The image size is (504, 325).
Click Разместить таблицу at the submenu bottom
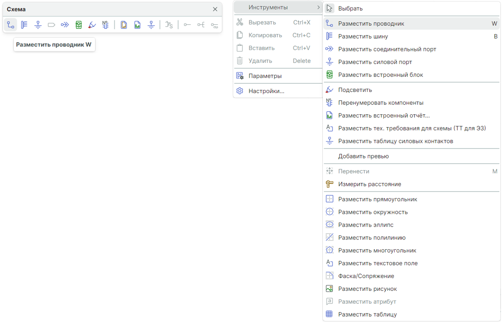click(367, 314)
